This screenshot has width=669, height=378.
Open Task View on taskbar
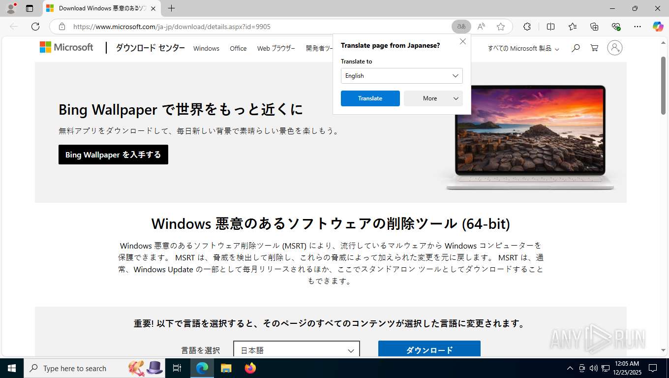point(178,368)
